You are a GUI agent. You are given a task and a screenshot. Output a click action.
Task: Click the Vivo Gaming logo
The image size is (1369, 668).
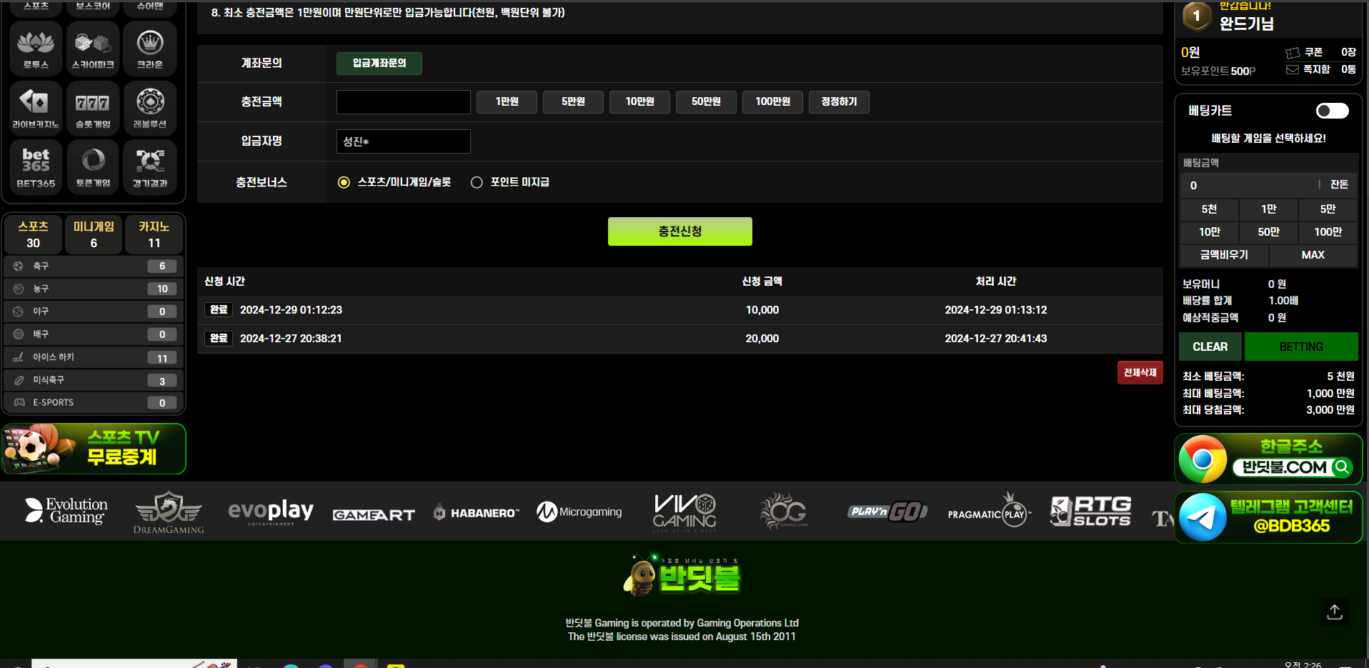[684, 512]
